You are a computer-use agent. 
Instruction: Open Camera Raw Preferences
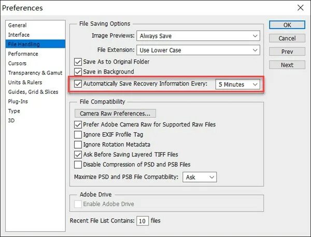tap(115, 114)
